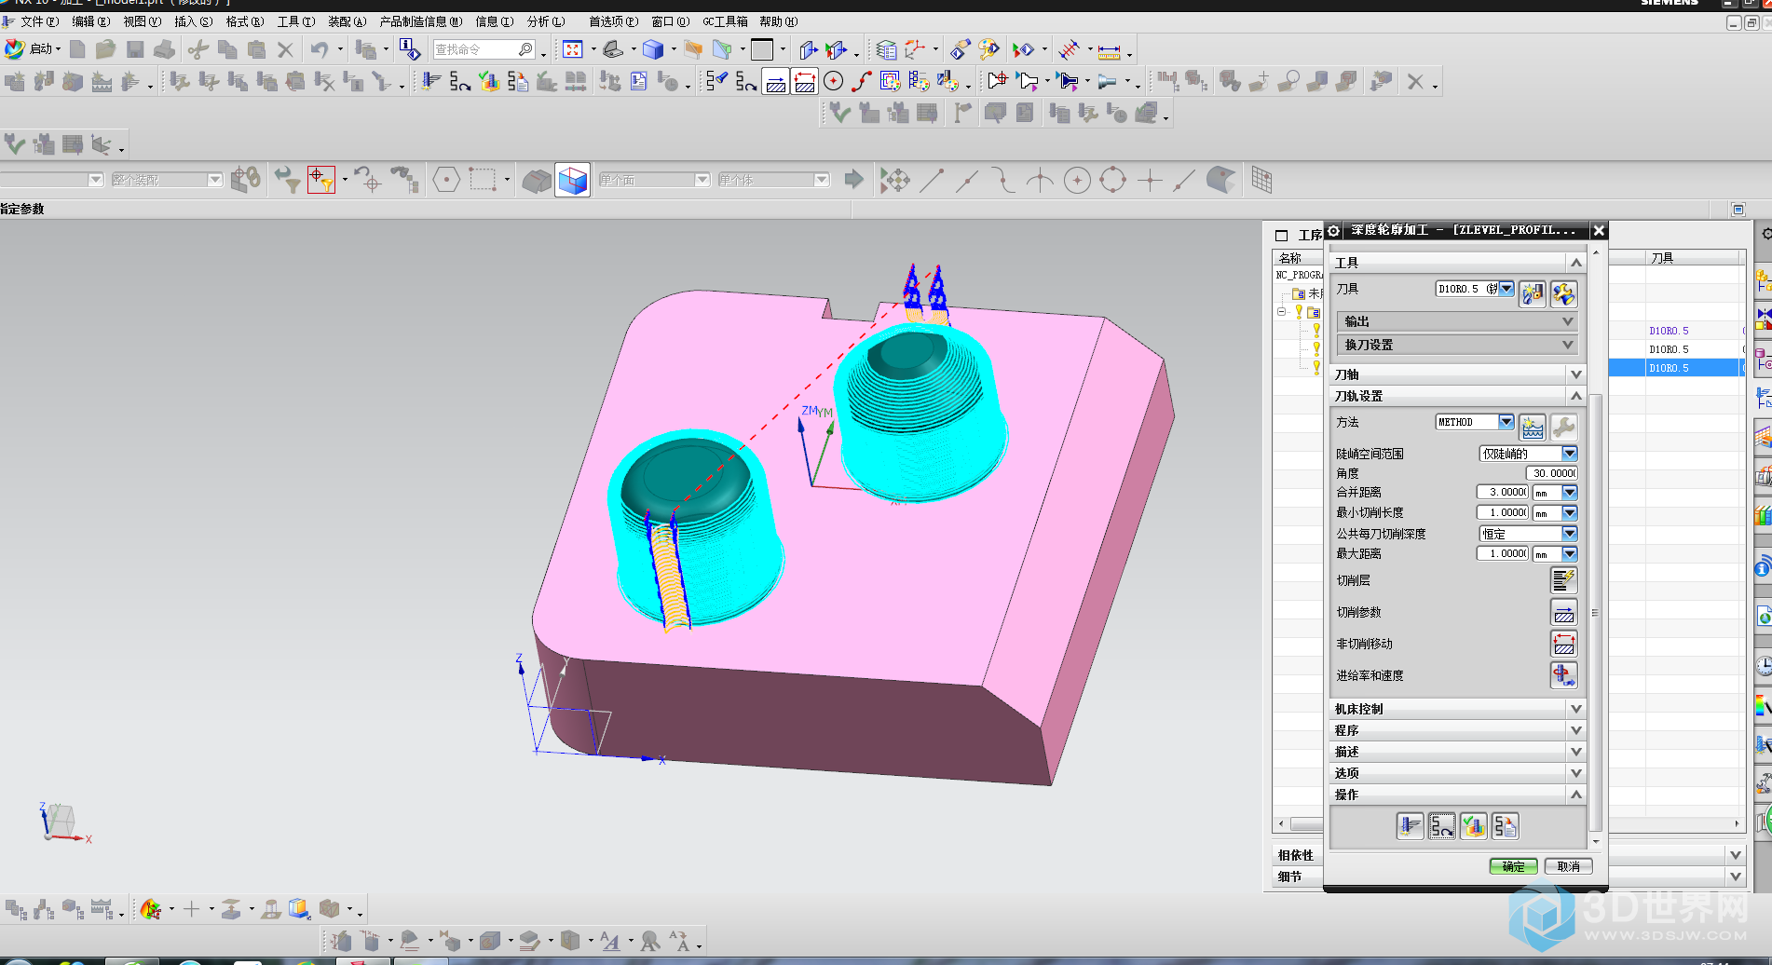Expand the 换刀设置 section
This screenshot has height=965, width=1772.
(x=1457, y=345)
